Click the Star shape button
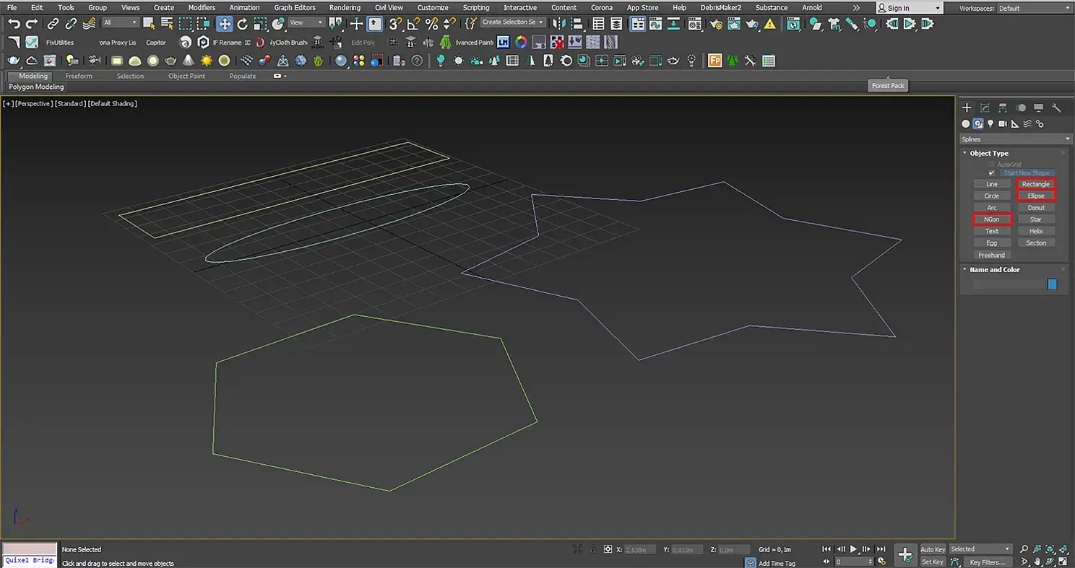Image resolution: width=1075 pixels, height=568 pixels. (x=1036, y=219)
